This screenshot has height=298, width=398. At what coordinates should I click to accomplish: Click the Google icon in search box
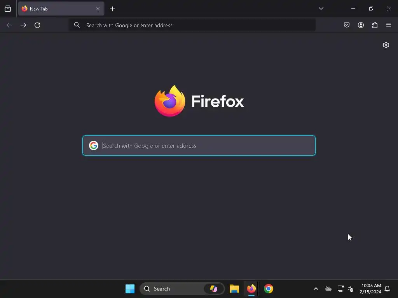pyautogui.click(x=94, y=146)
